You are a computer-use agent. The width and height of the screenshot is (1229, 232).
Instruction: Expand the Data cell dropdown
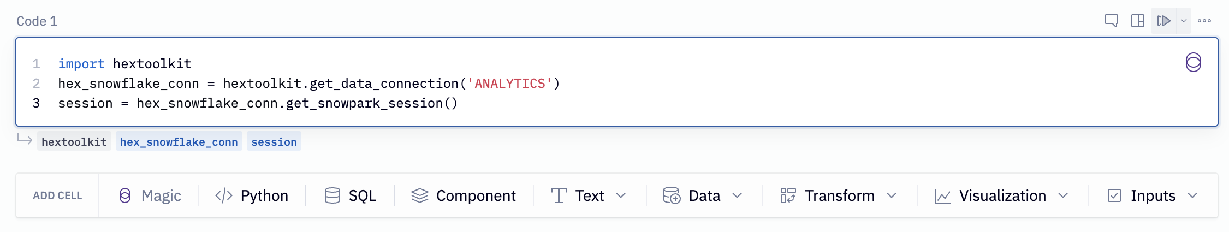pyautogui.click(x=737, y=195)
